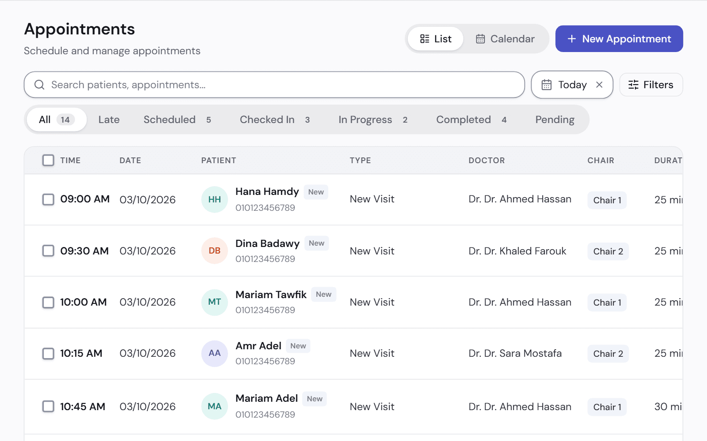This screenshot has width=707, height=441.
Task: Click the calendar icon in Today filter
Action: 547,85
